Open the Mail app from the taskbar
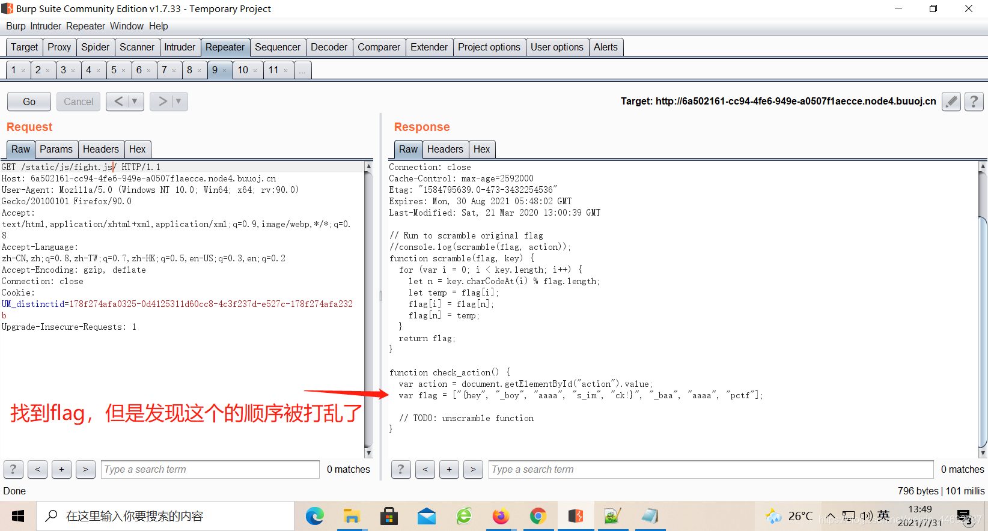The height and width of the screenshot is (531, 988). click(x=427, y=516)
